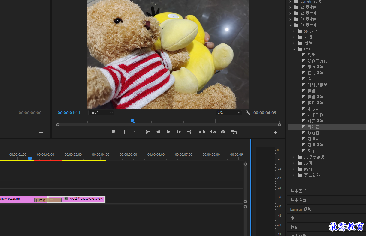366x236 pixels.
Task: Click the 带状擦除 transition icon
Action: [x=304, y=67]
